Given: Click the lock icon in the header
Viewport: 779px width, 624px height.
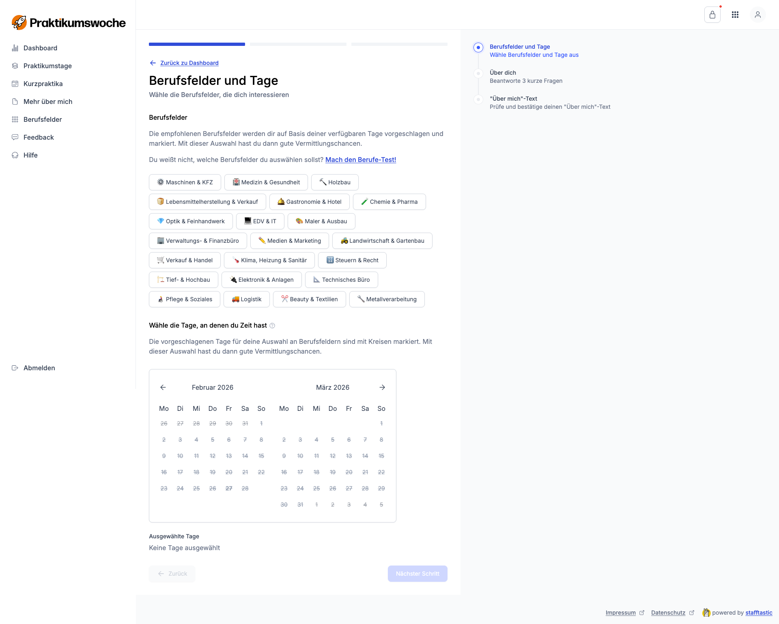Looking at the screenshot, I should 713,14.
